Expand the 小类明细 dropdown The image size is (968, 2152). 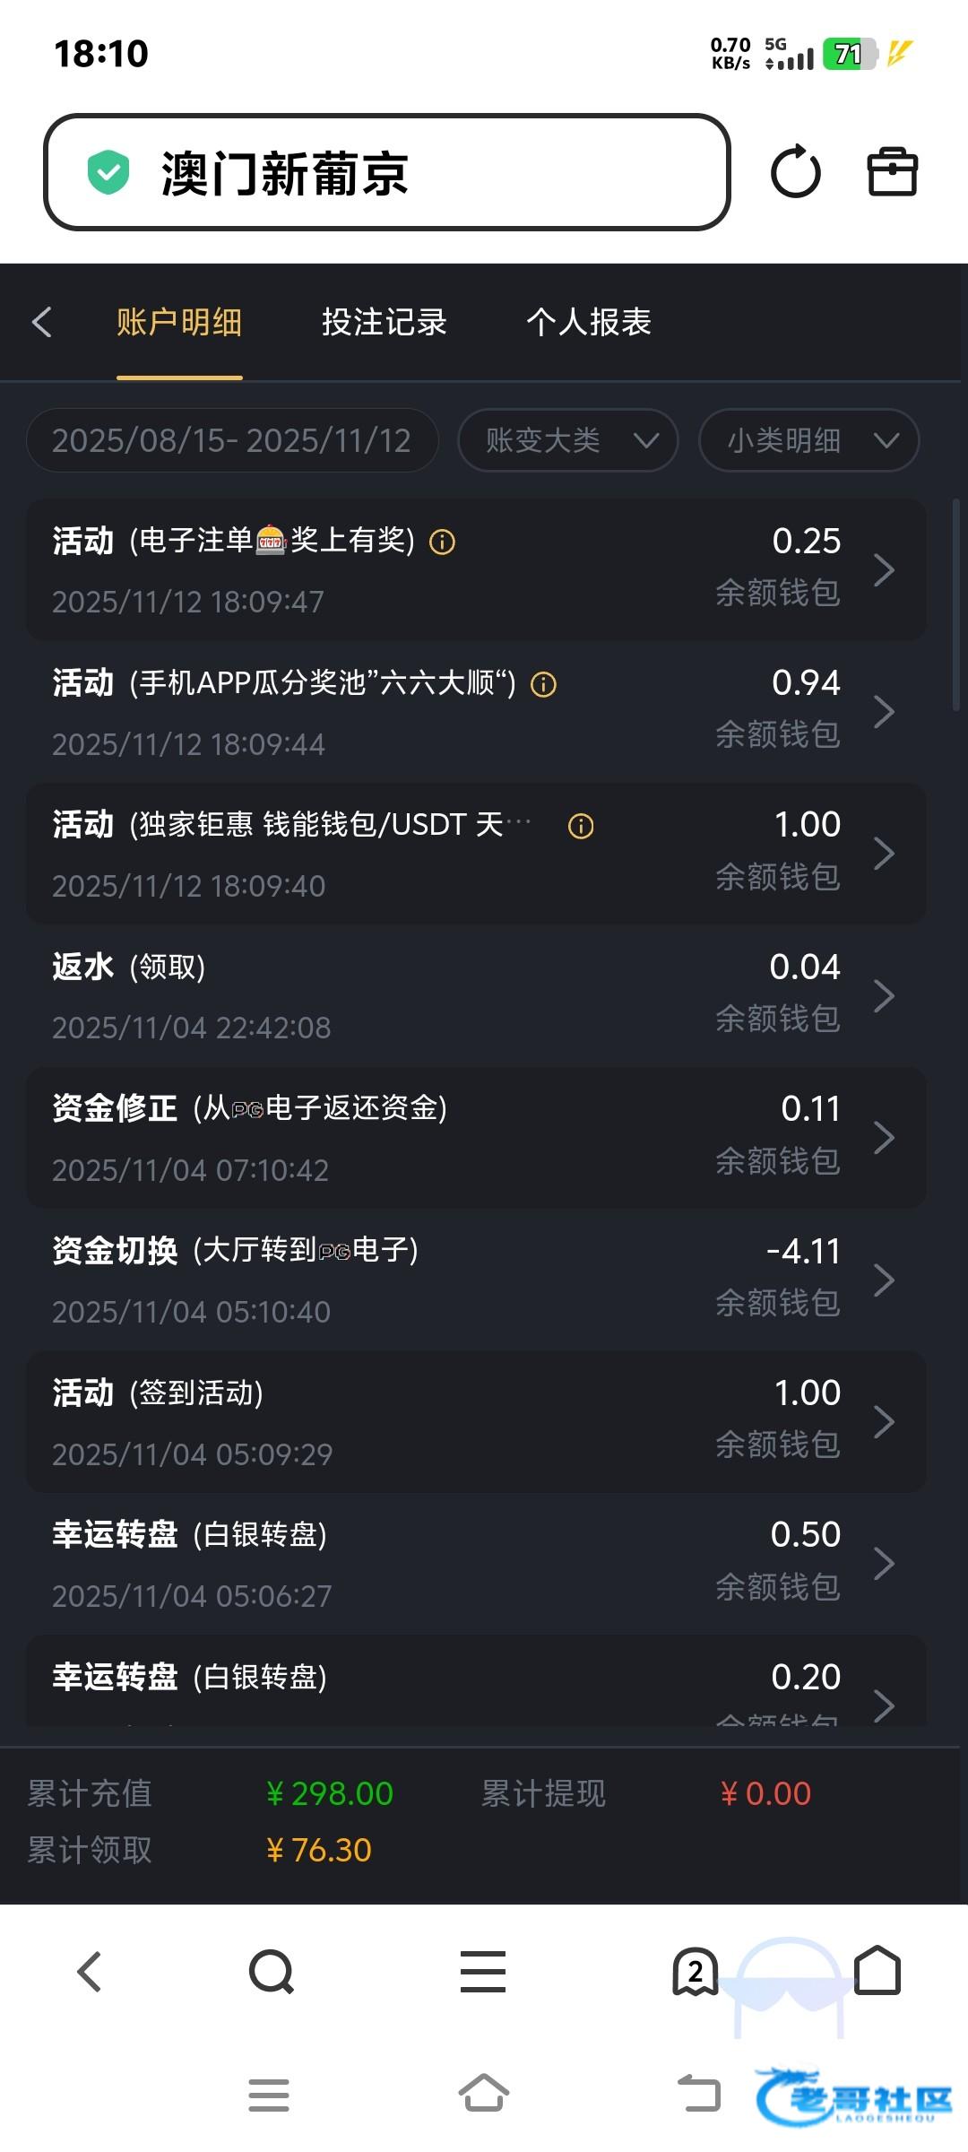coord(808,440)
